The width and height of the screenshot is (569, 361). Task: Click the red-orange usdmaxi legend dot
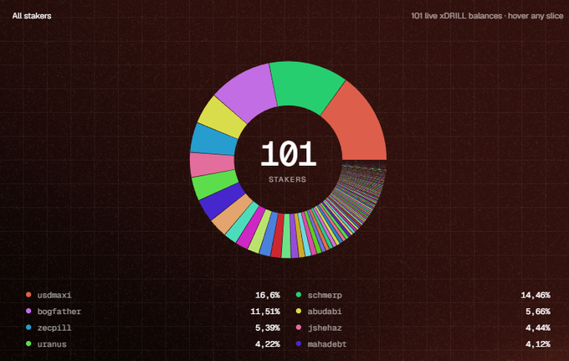tap(28, 295)
